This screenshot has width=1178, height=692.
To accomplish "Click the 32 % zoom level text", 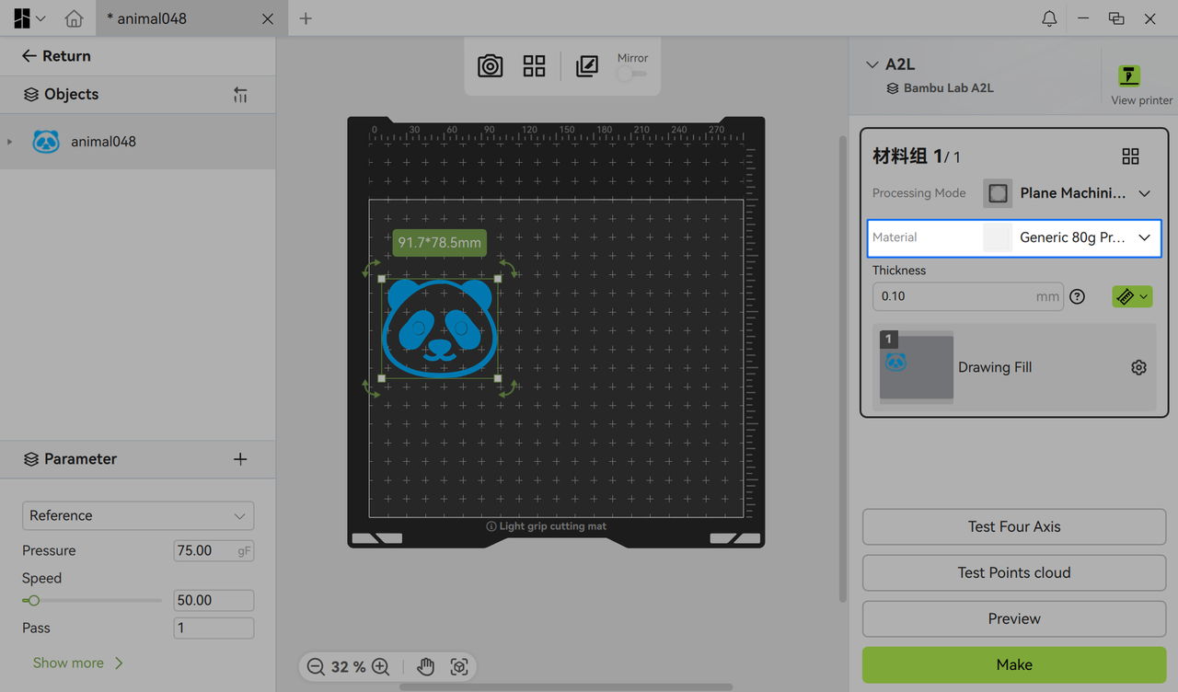I will point(348,667).
